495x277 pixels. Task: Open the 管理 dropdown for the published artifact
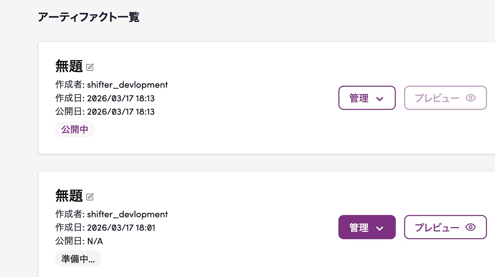coord(367,98)
